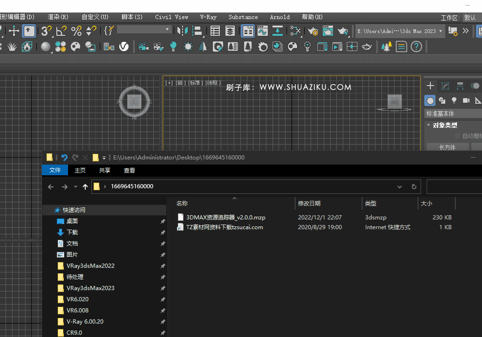Click the V-Ray logo toolbar icon

click(x=124, y=46)
